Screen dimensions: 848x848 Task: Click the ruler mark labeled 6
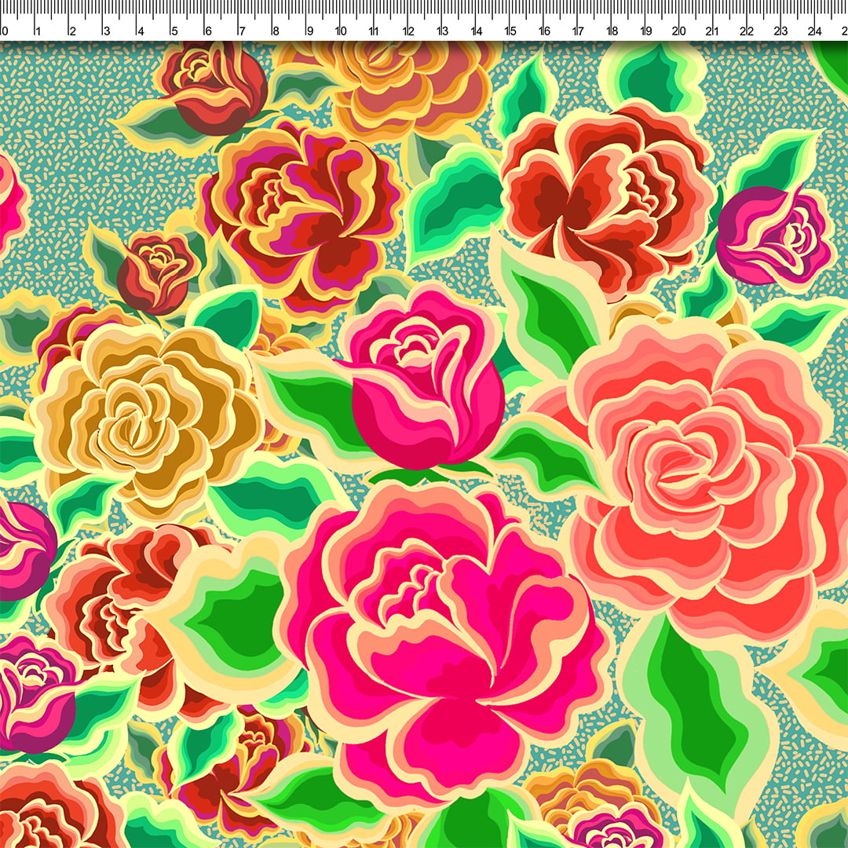207,31
